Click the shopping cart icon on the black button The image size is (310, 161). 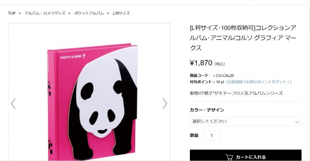click(229, 157)
